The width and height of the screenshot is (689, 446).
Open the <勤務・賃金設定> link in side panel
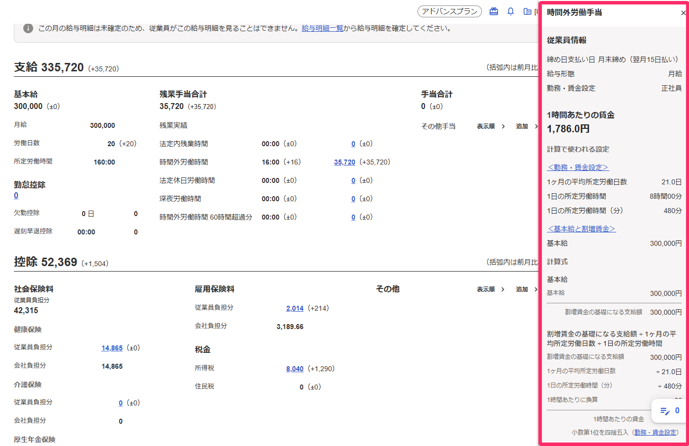tap(578, 167)
